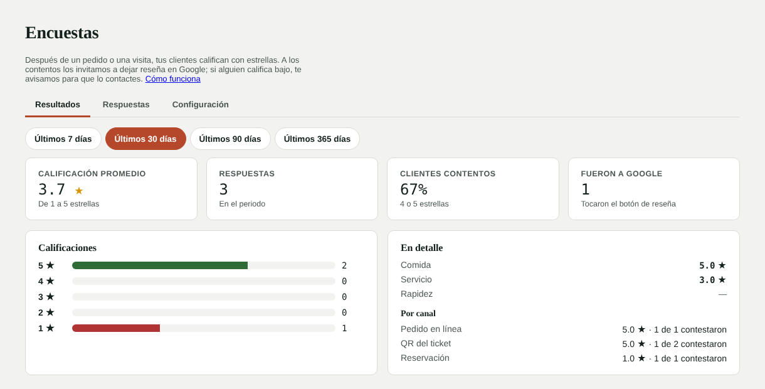Open the Respuestas tab
Image resolution: width=765 pixels, height=389 pixels.
126,104
